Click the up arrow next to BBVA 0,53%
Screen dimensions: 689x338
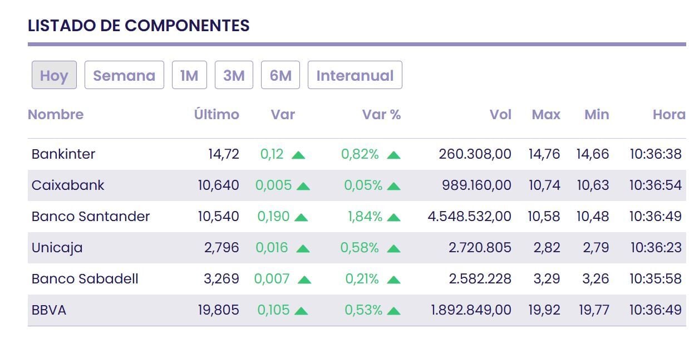click(x=393, y=311)
